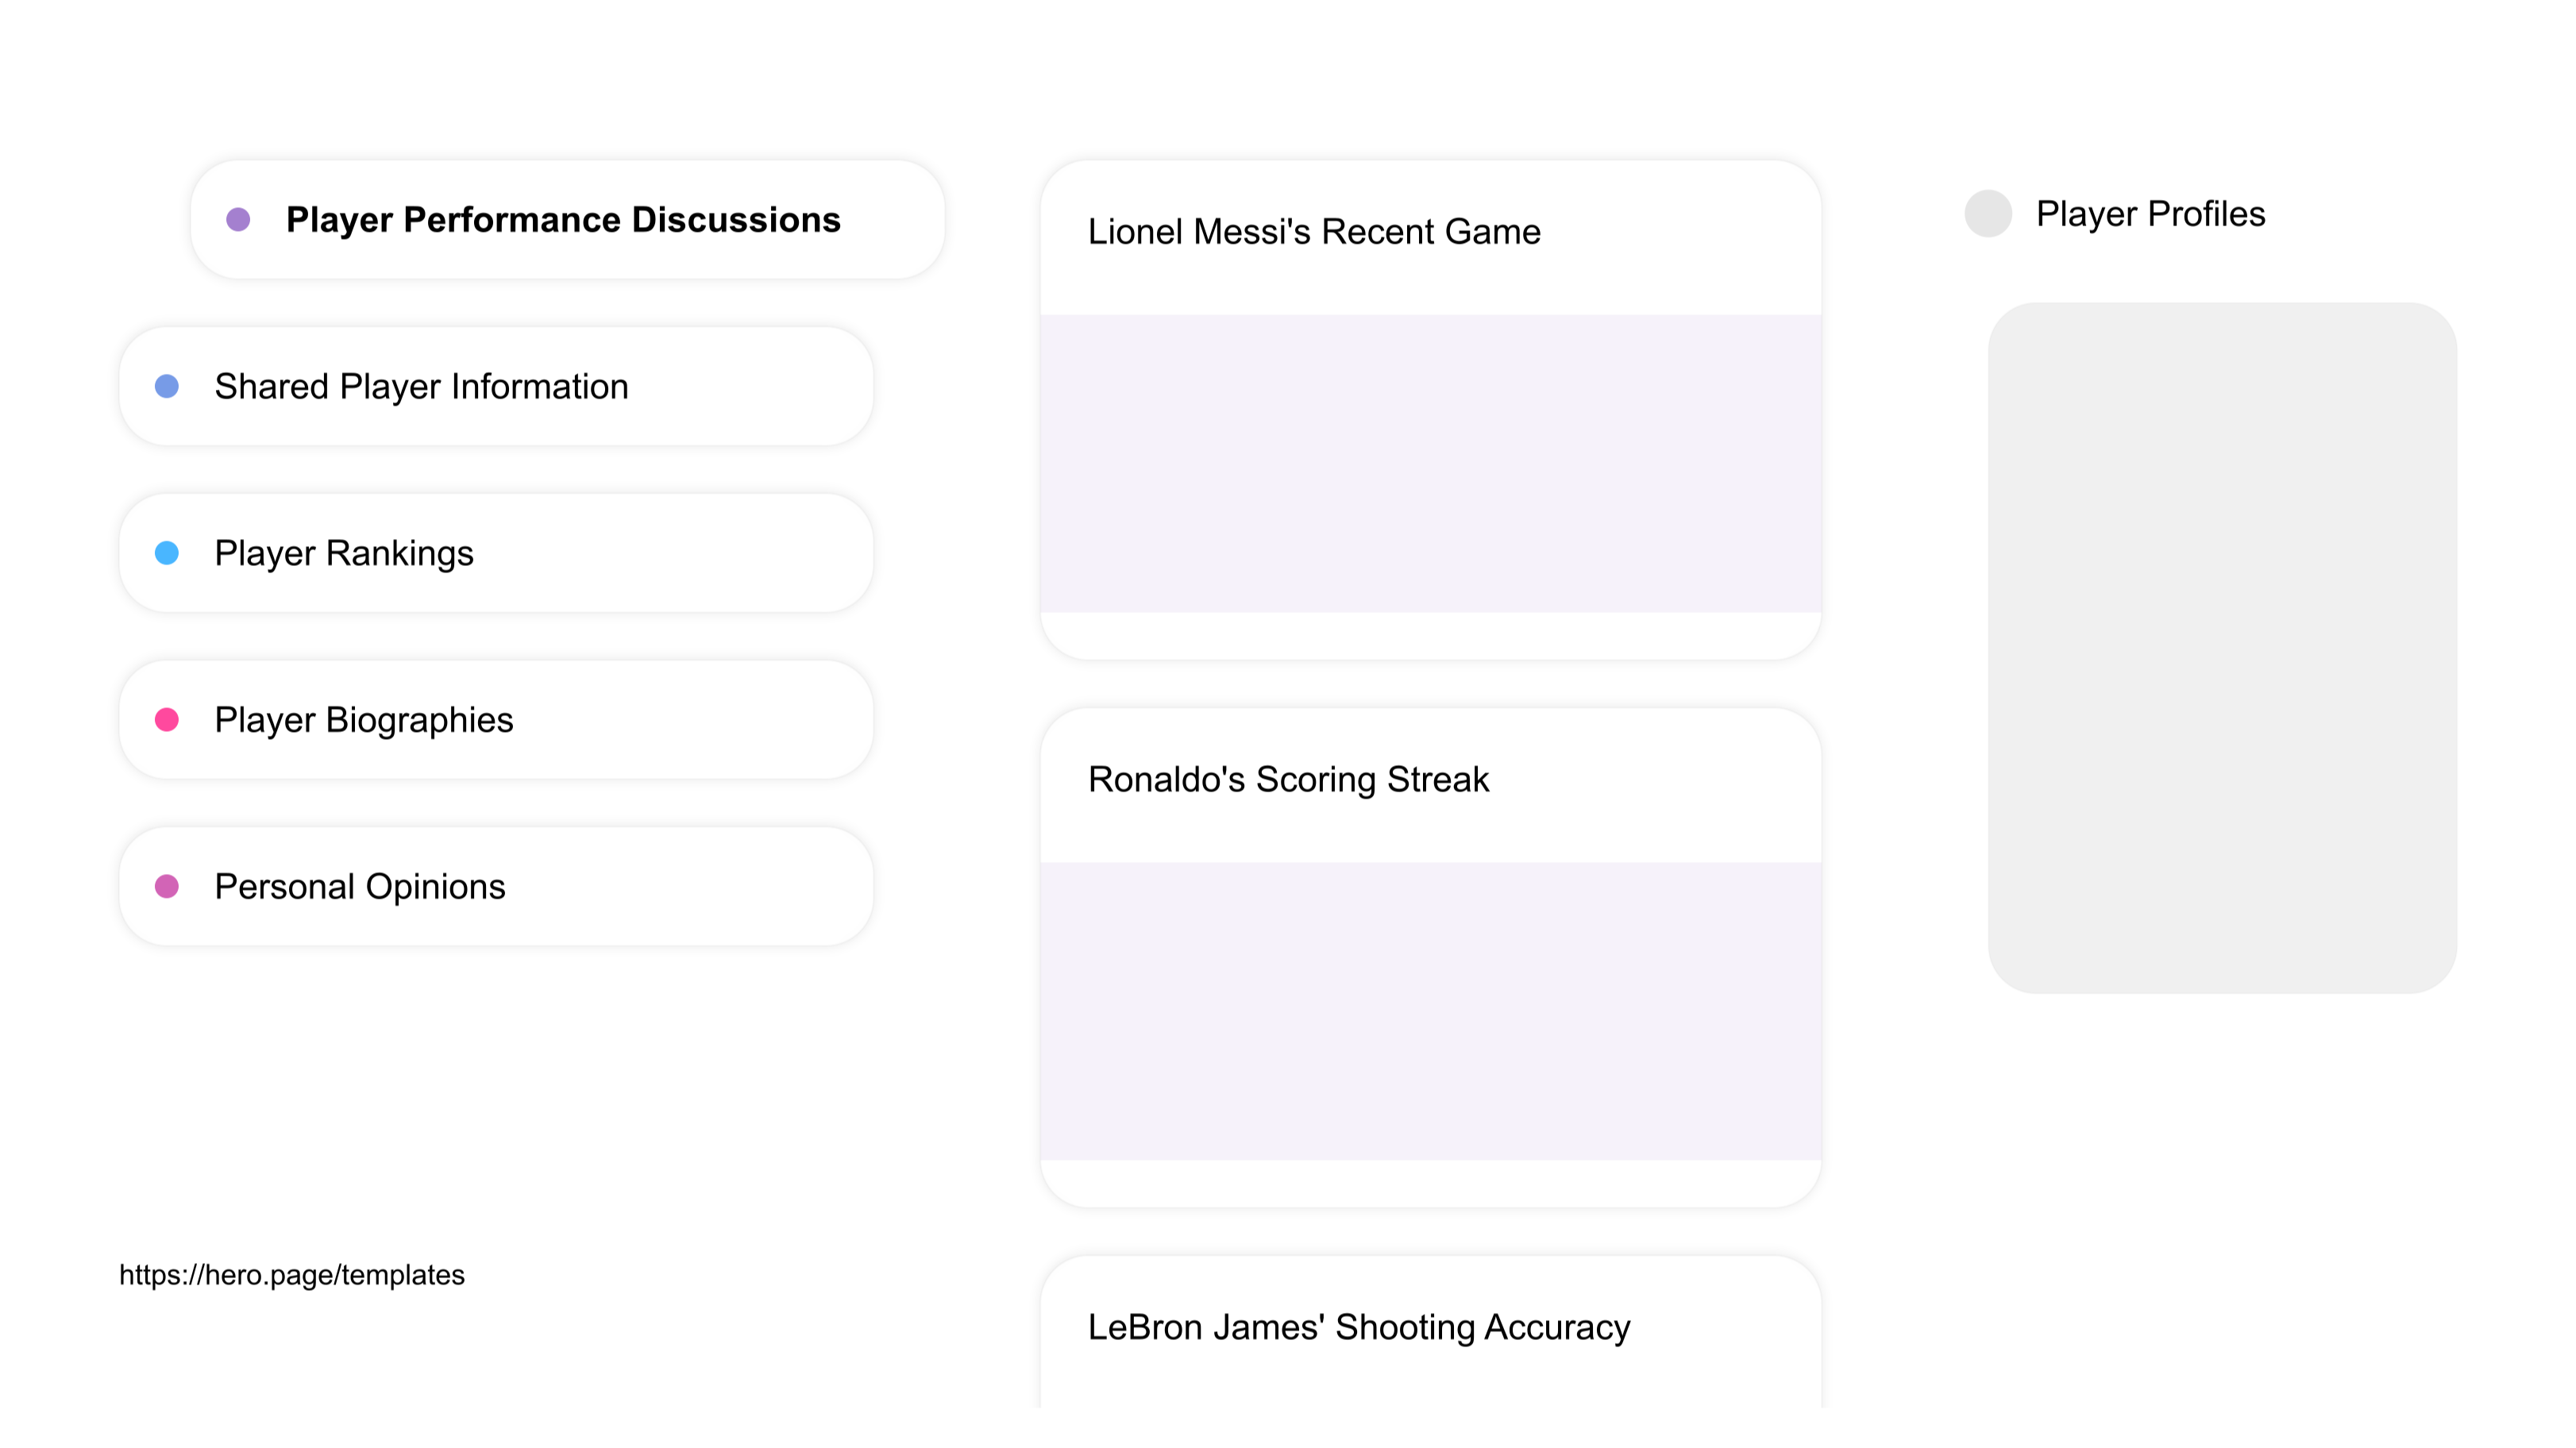This screenshot has width=2576, height=1448.
Task: Open the Player Rankings category
Action: 496,553
